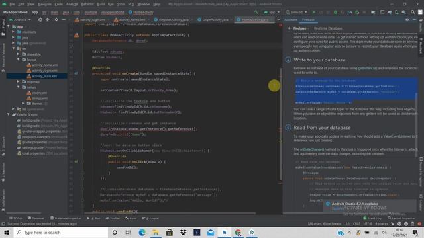Viewport: 424px width, 238px height.
Task: Open Dropbox from taskbar
Action: [x=184, y=232]
